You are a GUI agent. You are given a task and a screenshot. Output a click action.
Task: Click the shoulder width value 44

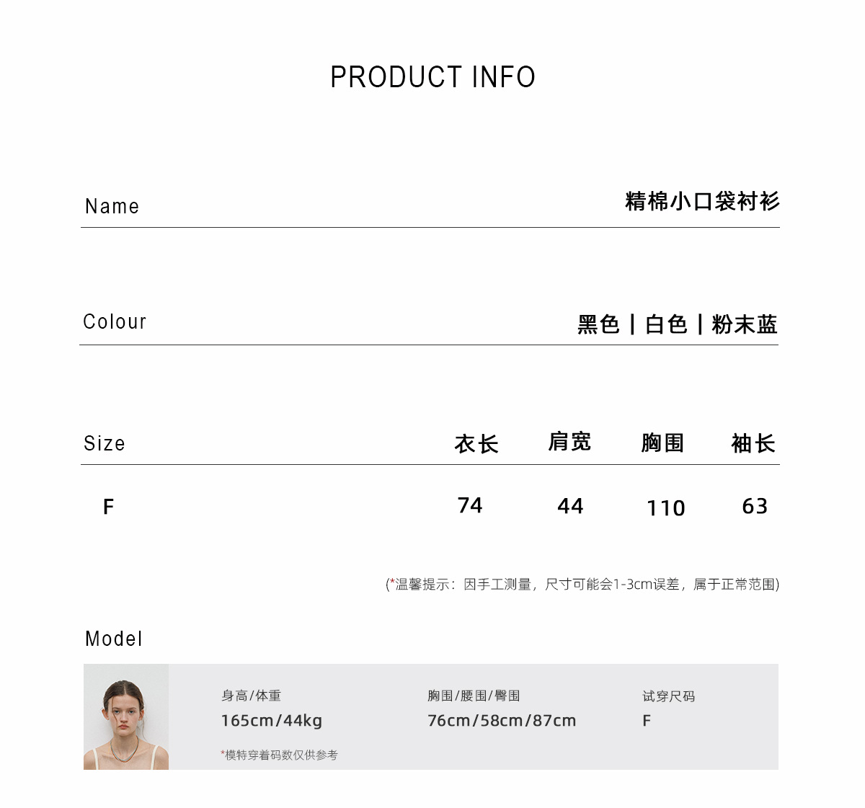[570, 506]
